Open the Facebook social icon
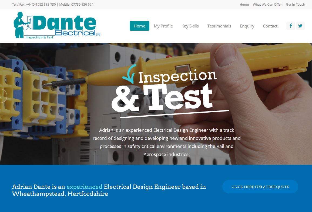Image resolution: width=312 pixels, height=212 pixels. (290, 26)
